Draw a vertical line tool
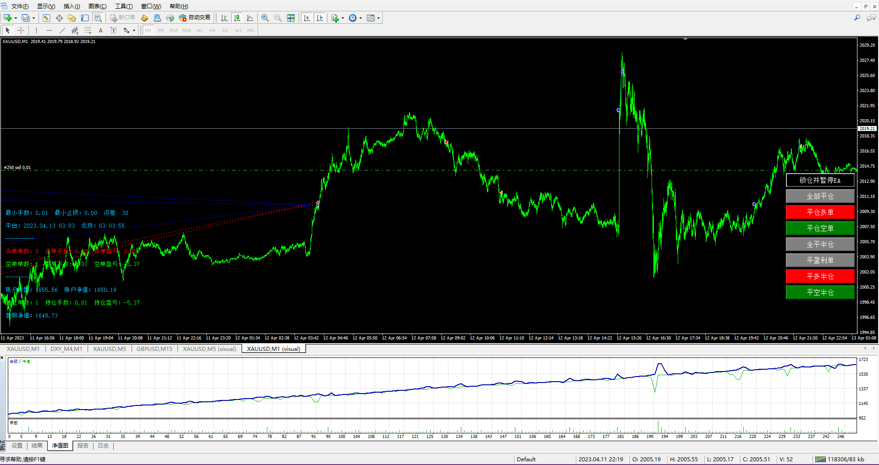This screenshot has width=879, height=465. 36,30
